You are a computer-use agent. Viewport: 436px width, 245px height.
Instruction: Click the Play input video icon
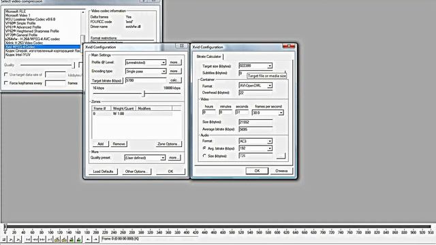[11, 239]
